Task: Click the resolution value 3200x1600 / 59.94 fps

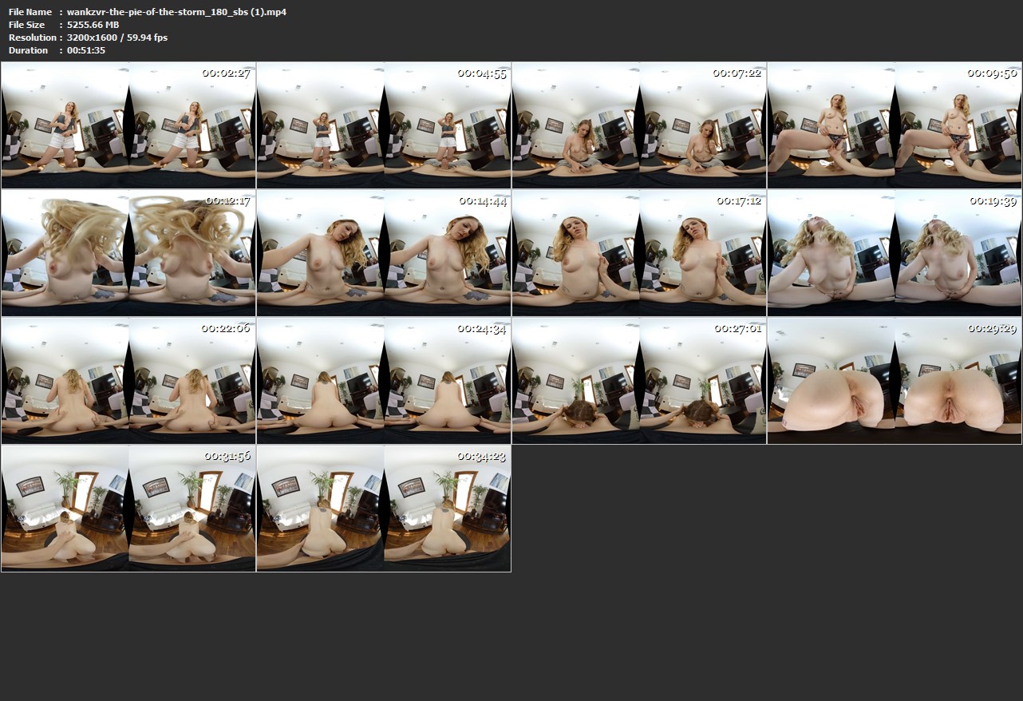Action: (x=117, y=38)
